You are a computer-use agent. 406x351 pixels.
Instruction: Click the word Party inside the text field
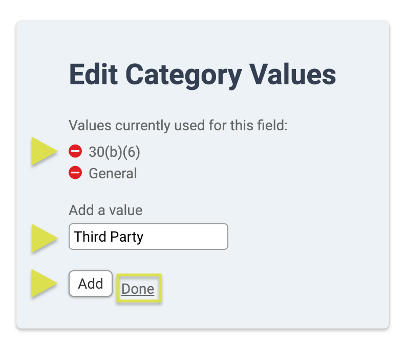[126, 237]
